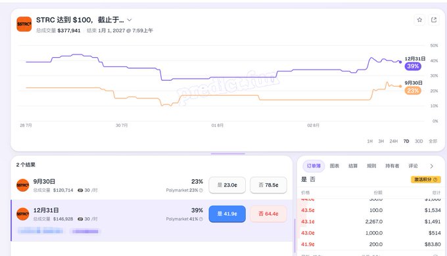Click the $83.80 total value

433,244
